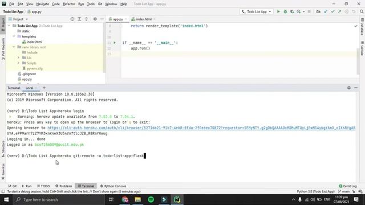
Task: Start debugging with the bug icon
Action: coord(285,11)
